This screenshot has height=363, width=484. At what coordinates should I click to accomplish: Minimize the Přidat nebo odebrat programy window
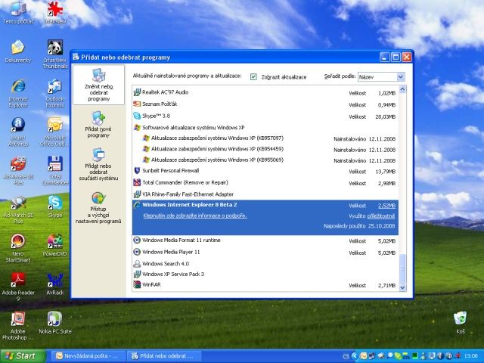coord(385,57)
